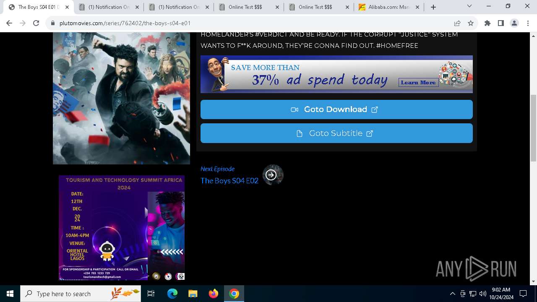Open the Chrome profile avatar
Viewport: 537px width, 302px height.
(x=514, y=23)
